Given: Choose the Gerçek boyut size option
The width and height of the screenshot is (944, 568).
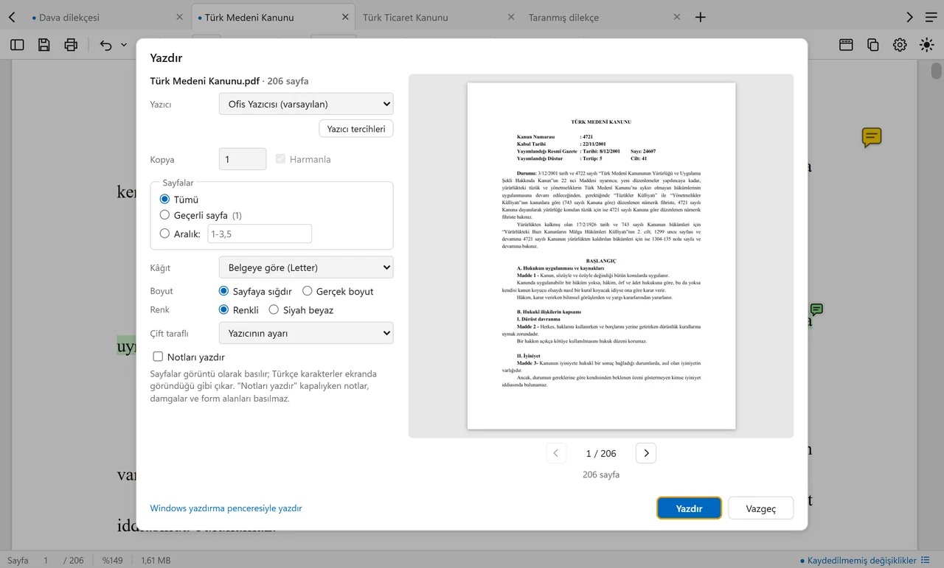Looking at the screenshot, I should (x=308, y=291).
